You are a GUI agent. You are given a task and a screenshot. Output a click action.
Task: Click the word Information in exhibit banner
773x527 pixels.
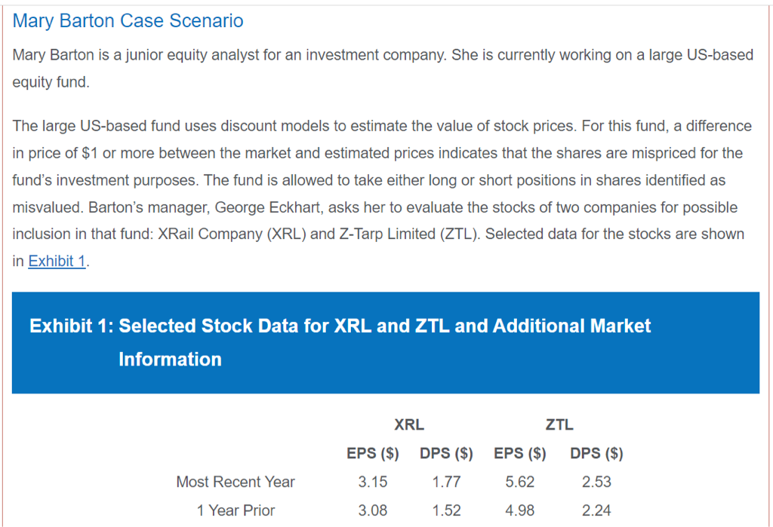click(x=170, y=359)
